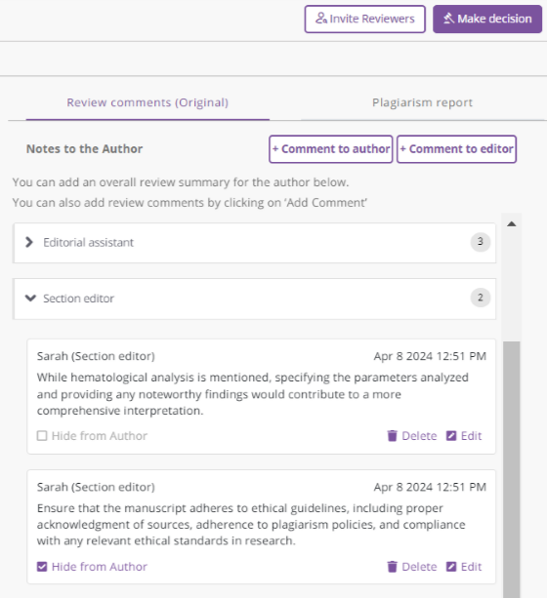
Task: Check Hide from Author on hematological comment
Action: [42, 435]
